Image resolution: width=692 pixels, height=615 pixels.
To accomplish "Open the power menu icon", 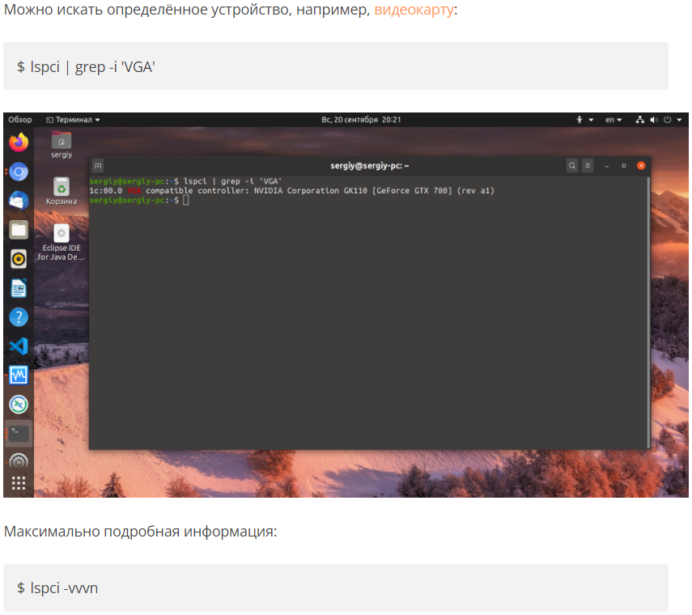I will click(x=667, y=120).
